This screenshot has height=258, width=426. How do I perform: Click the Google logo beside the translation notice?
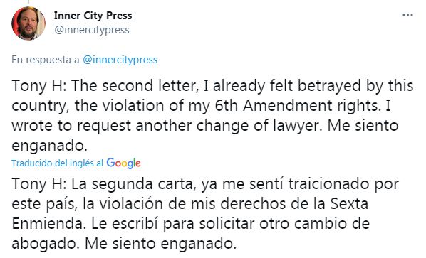pyautogui.click(x=124, y=163)
